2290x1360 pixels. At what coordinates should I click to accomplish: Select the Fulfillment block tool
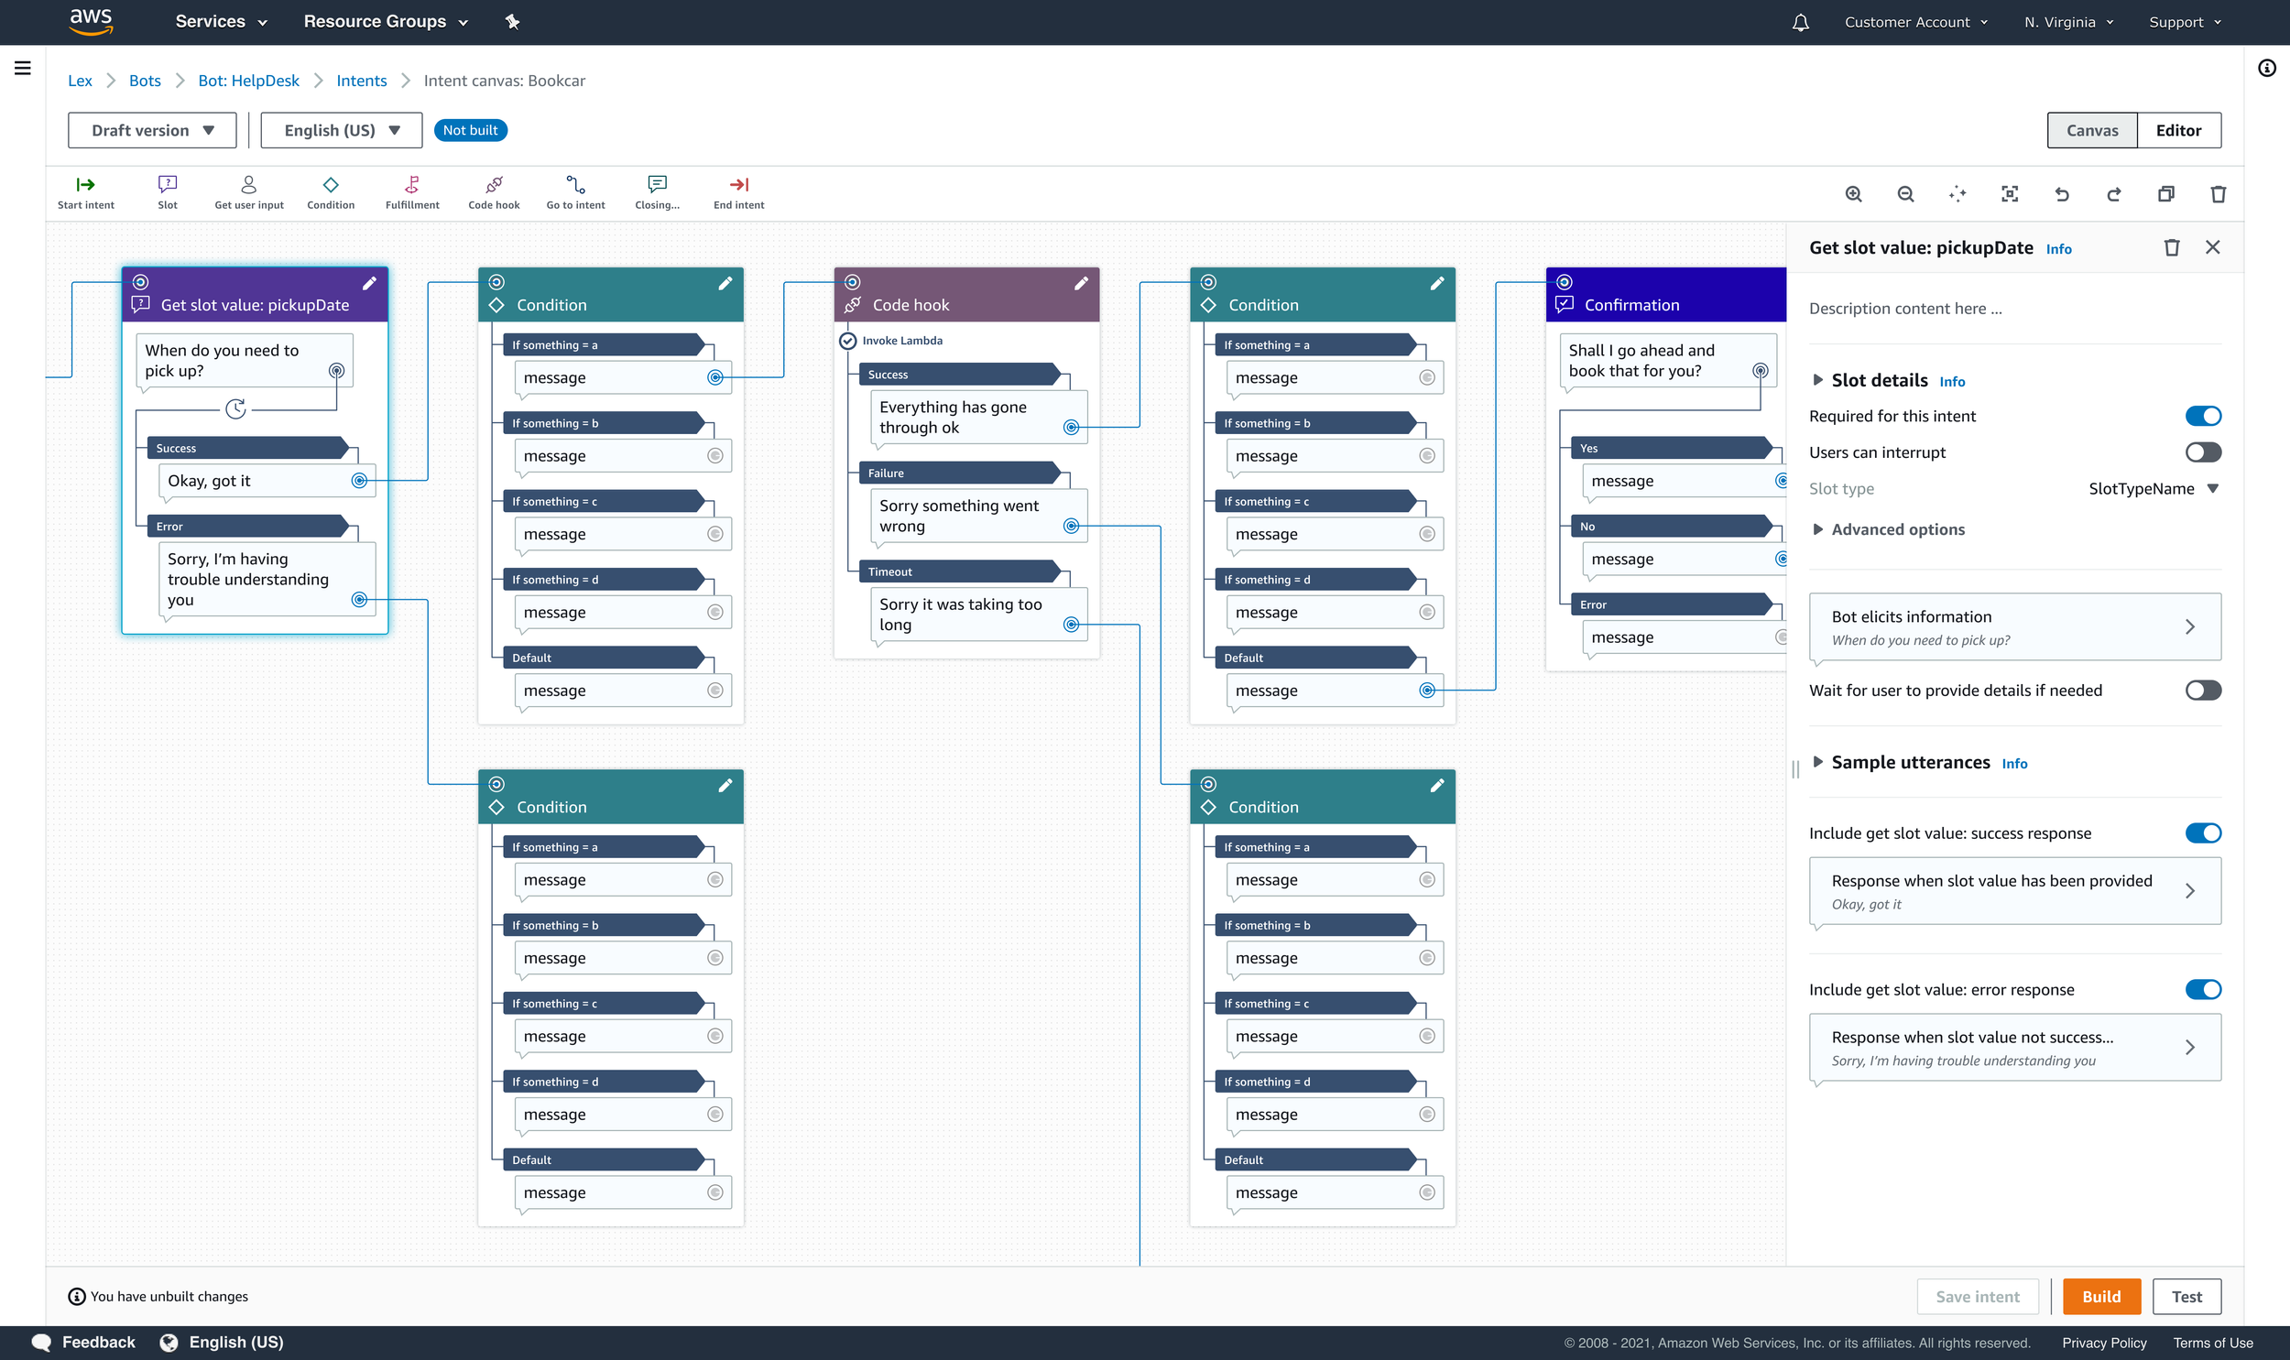(411, 191)
